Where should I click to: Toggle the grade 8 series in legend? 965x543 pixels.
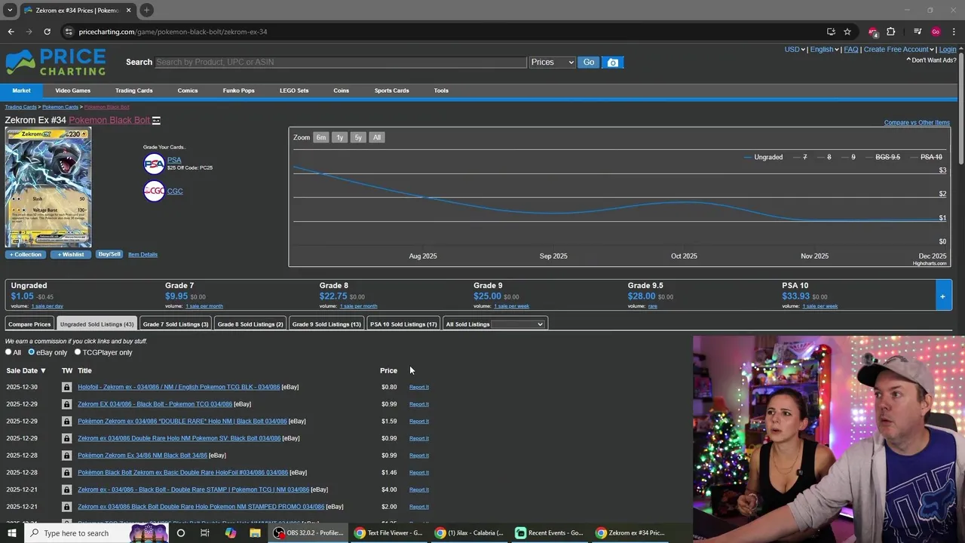[823, 157]
